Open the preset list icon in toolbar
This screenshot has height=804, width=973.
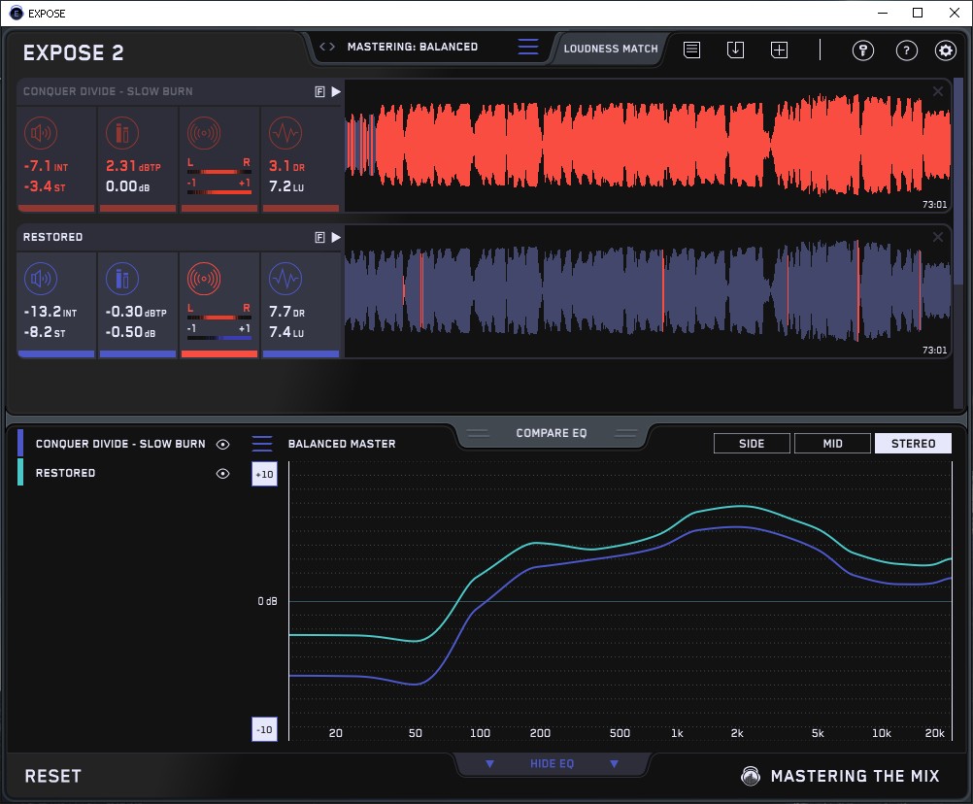(x=691, y=50)
